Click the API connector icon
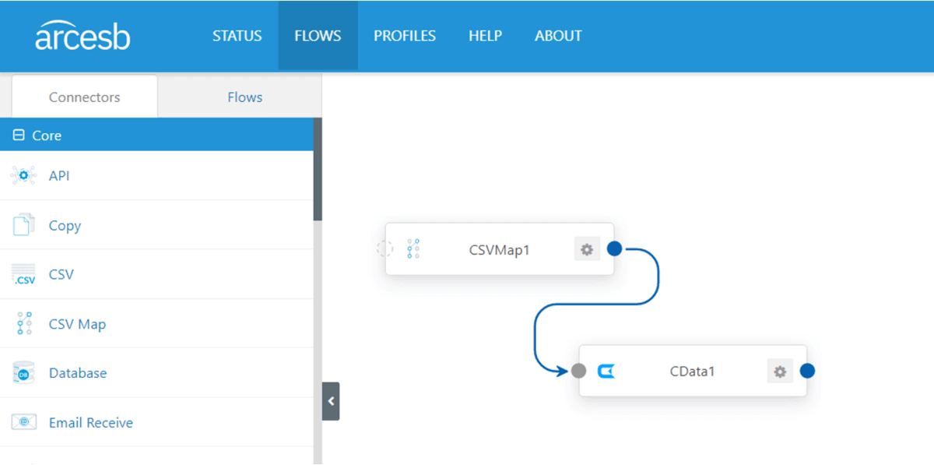This screenshot has width=934, height=465. click(x=23, y=176)
